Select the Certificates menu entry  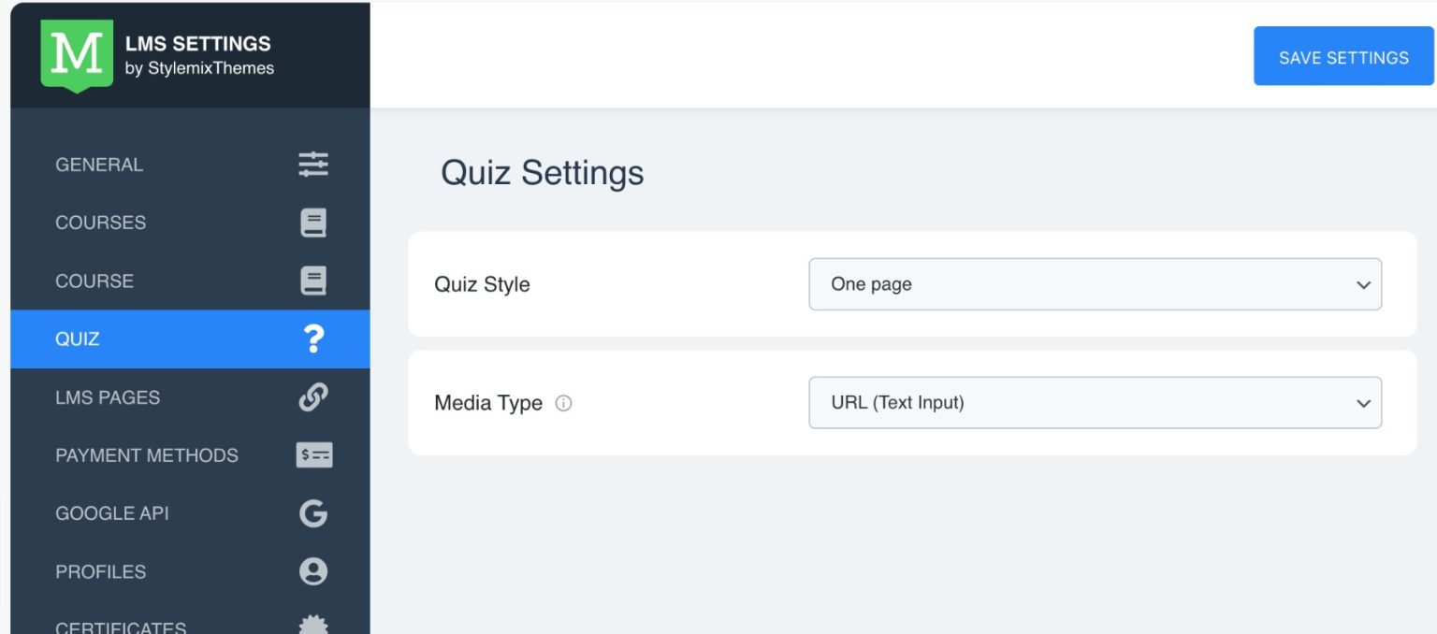pyautogui.click(x=121, y=625)
